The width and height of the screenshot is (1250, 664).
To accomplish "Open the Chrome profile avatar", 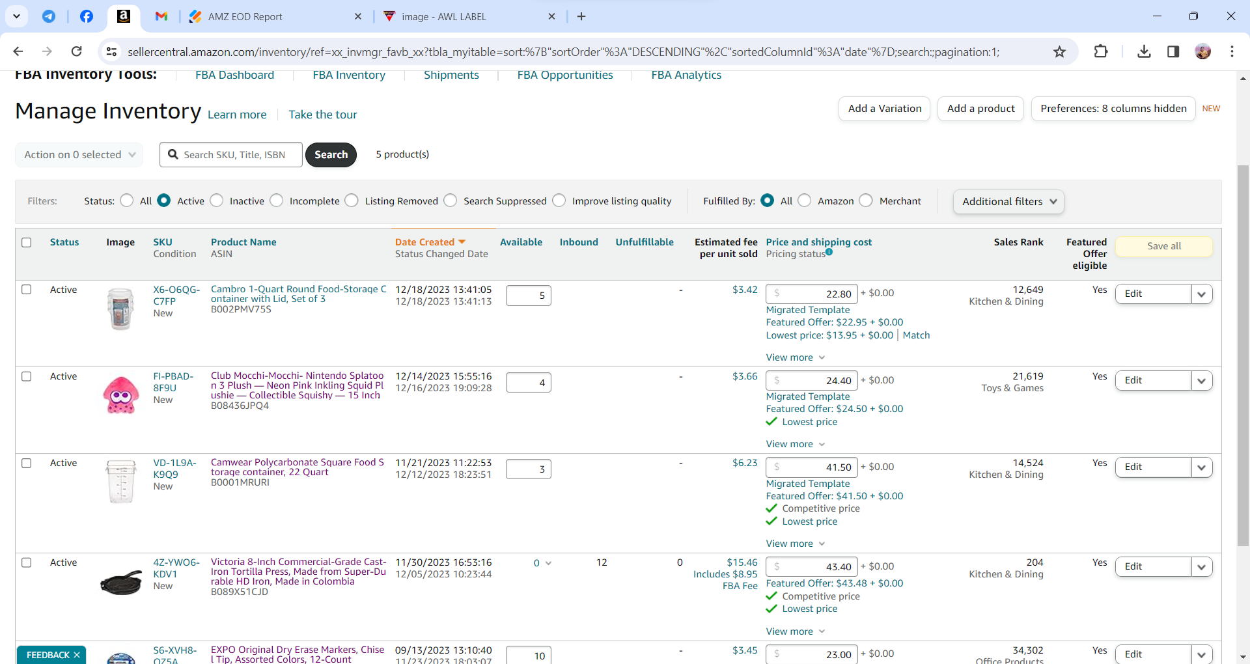I will (1203, 51).
